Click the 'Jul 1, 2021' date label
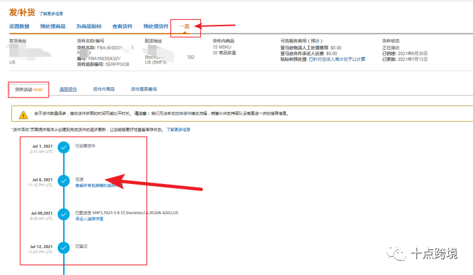This screenshot has height=275, width=473. pos(42,146)
